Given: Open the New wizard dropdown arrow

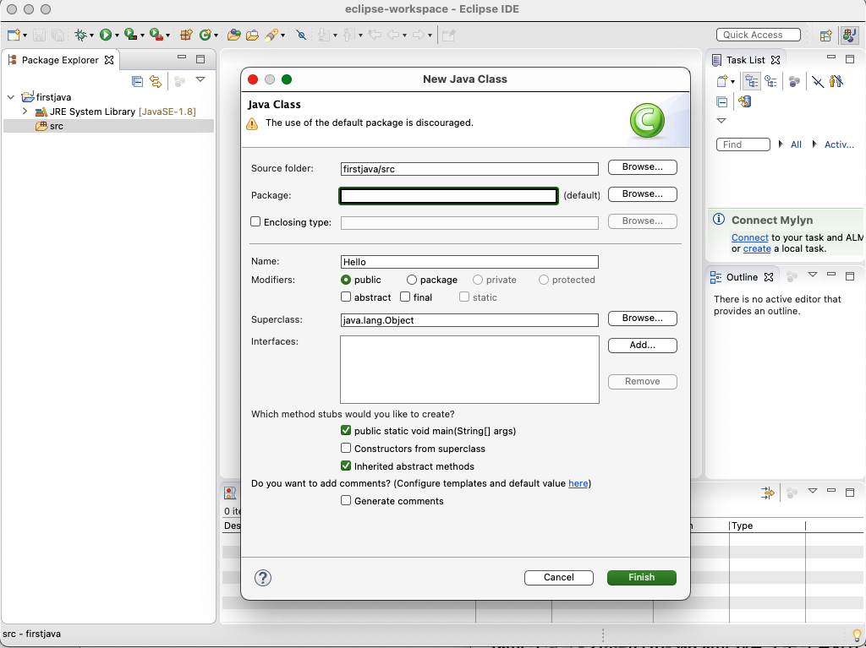Looking at the screenshot, I should coord(25,35).
